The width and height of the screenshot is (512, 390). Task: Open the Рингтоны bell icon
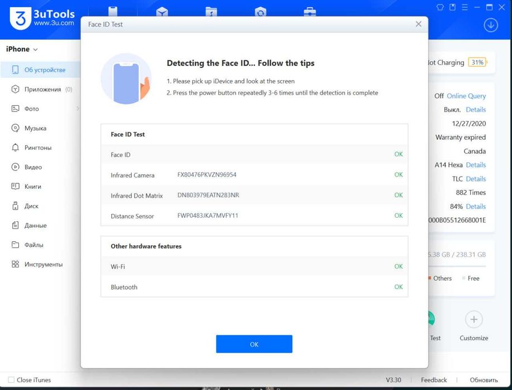pyautogui.click(x=15, y=148)
